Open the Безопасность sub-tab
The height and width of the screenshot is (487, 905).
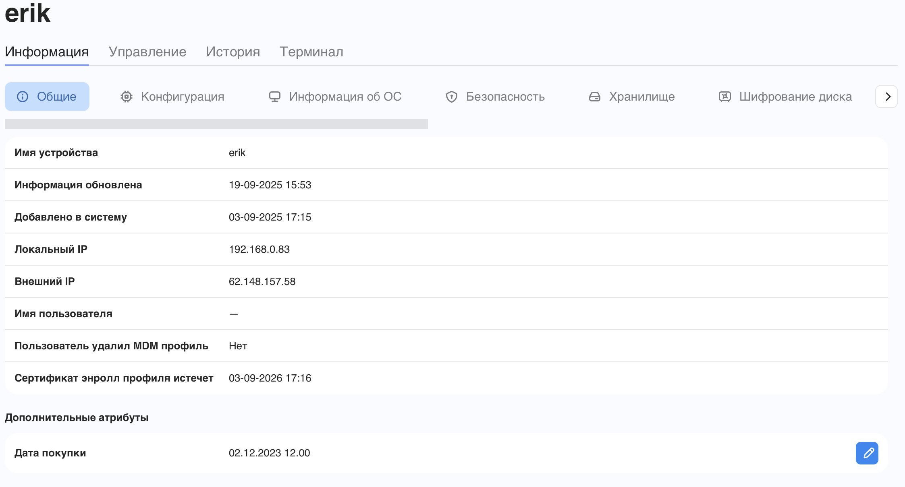click(495, 97)
